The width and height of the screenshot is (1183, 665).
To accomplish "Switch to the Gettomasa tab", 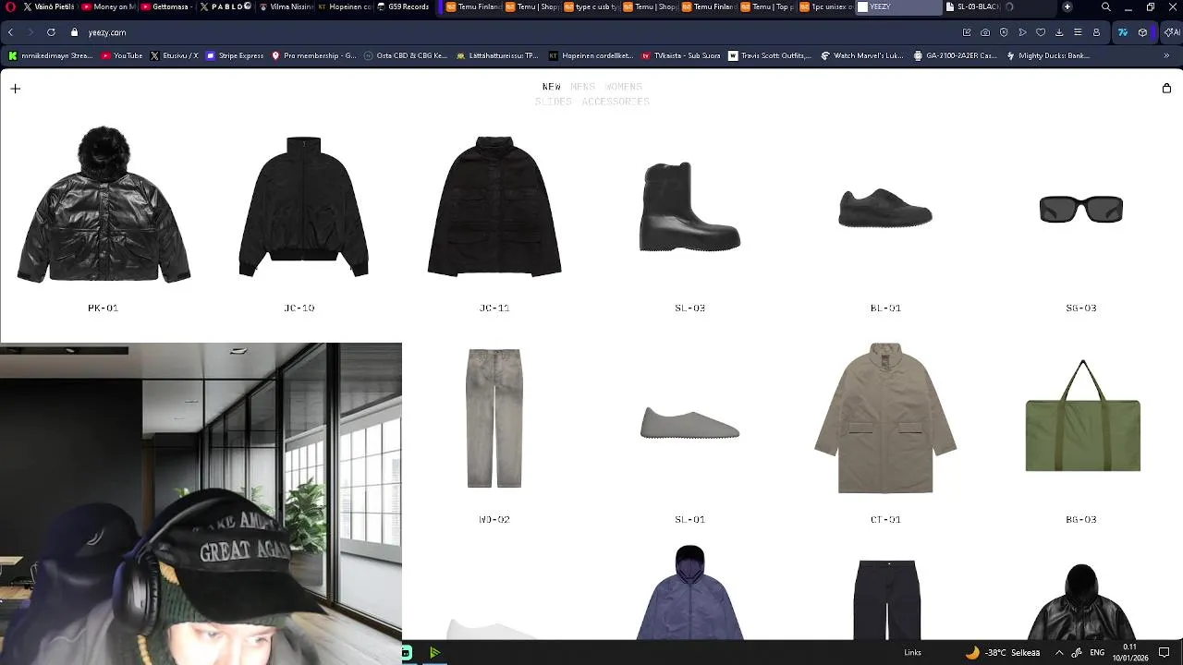I will [168, 6].
